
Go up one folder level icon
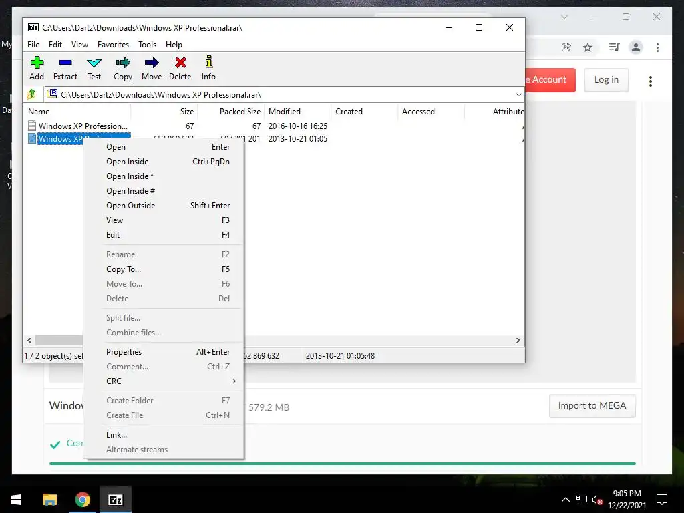(31, 94)
